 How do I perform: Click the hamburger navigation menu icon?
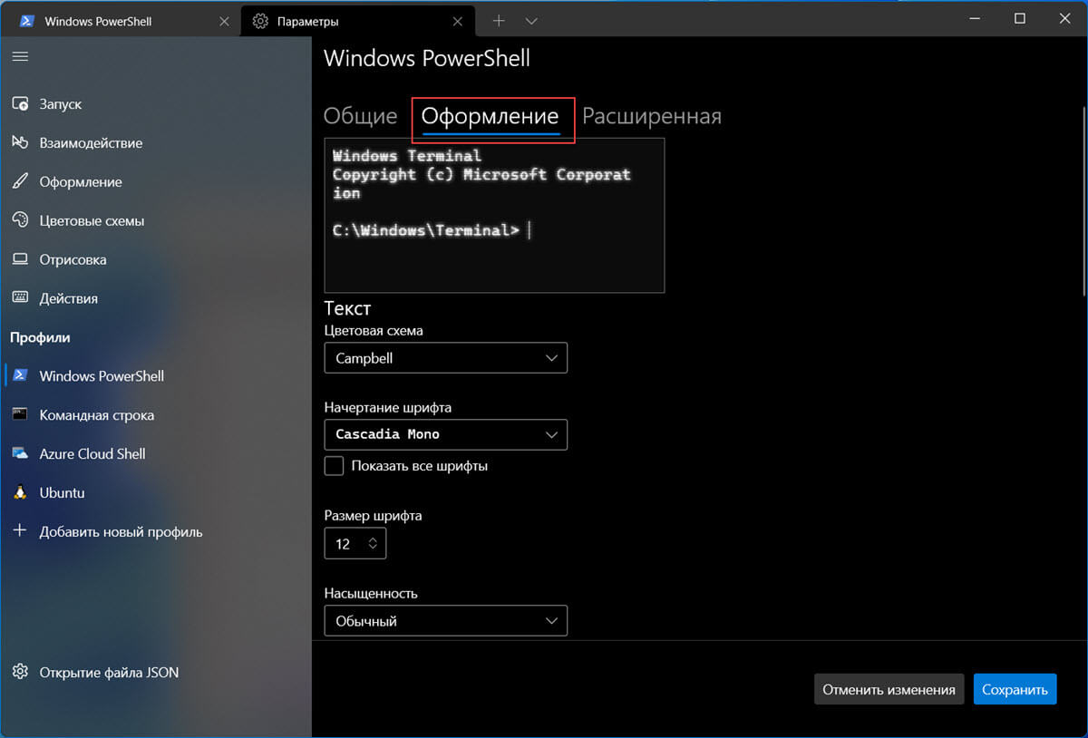tap(20, 56)
